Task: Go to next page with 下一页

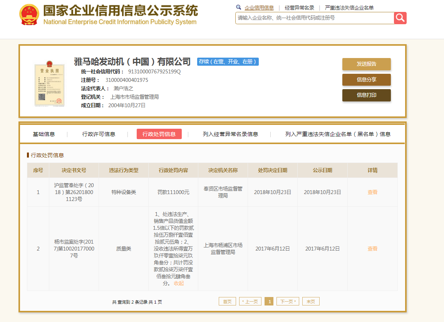Action: [288, 301]
